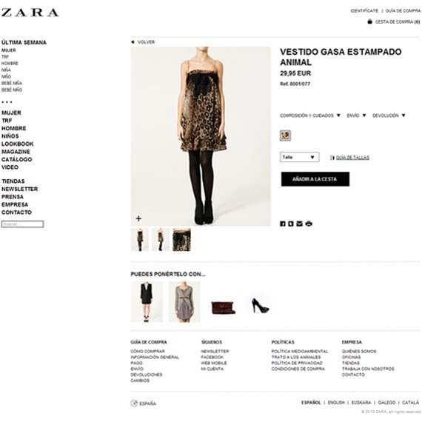The width and height of the screenshot is (422, 422).
Task: Send product by email envelope icon
Action: click(299, 224)
